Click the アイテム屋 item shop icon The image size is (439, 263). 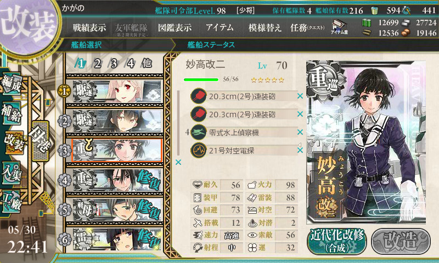tap(339, 27)
